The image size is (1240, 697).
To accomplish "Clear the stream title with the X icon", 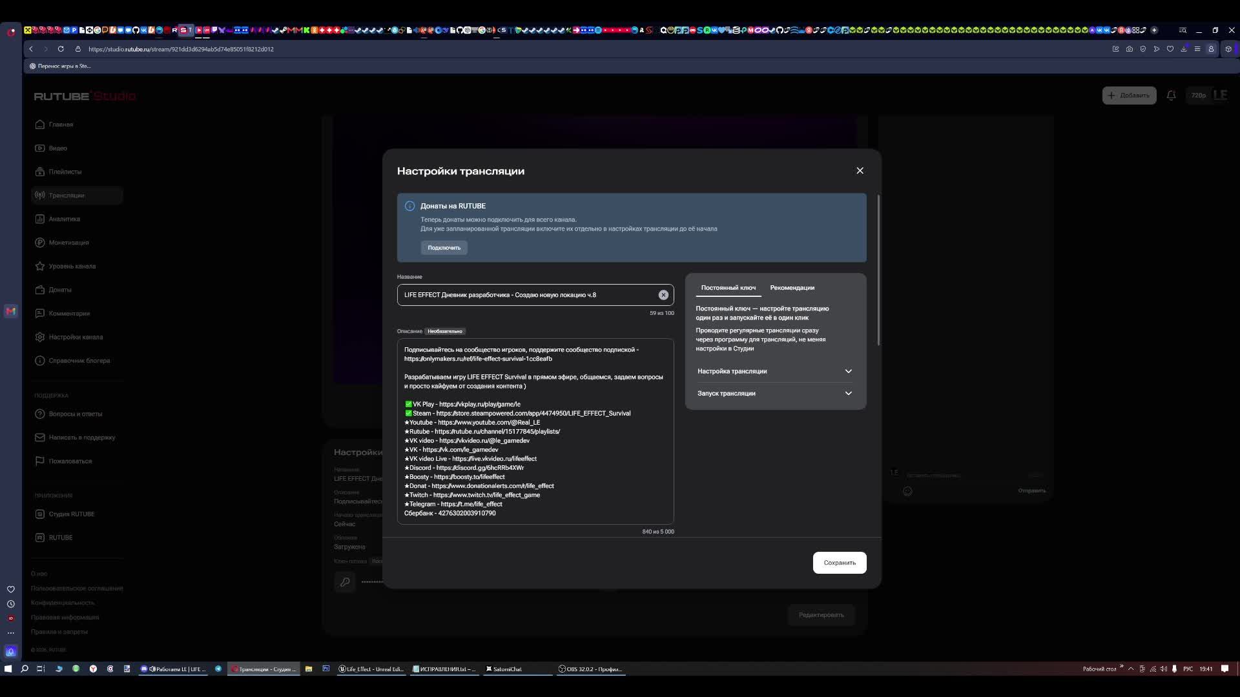I will click(663, 295).
